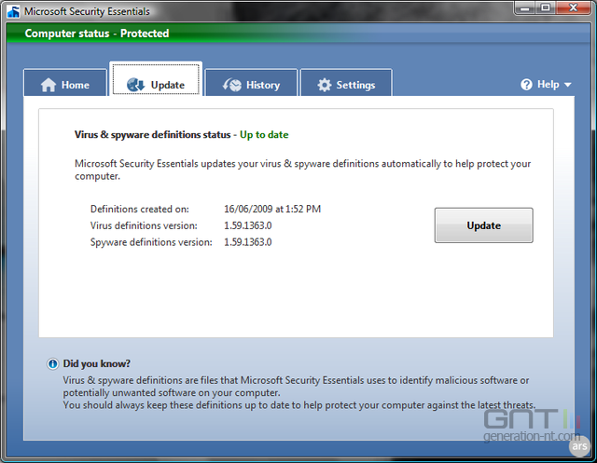Click the 'Up to date' status text
The height and width of the screenshot is (463, 597).
(264, 135)
